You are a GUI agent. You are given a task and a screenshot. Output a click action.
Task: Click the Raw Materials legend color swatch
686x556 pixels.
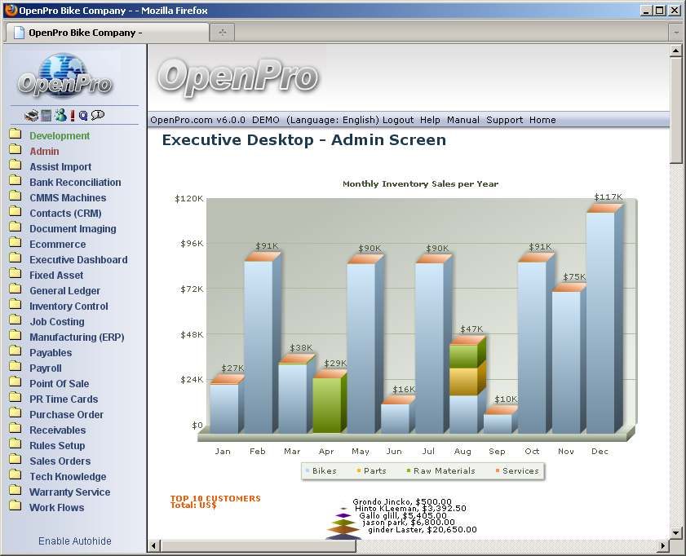click(x=408, y=471)
